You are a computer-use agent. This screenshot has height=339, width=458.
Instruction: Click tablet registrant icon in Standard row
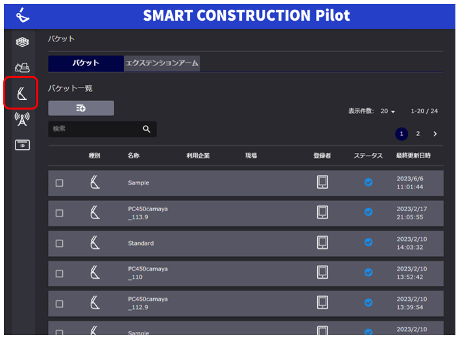pos(322,242)
